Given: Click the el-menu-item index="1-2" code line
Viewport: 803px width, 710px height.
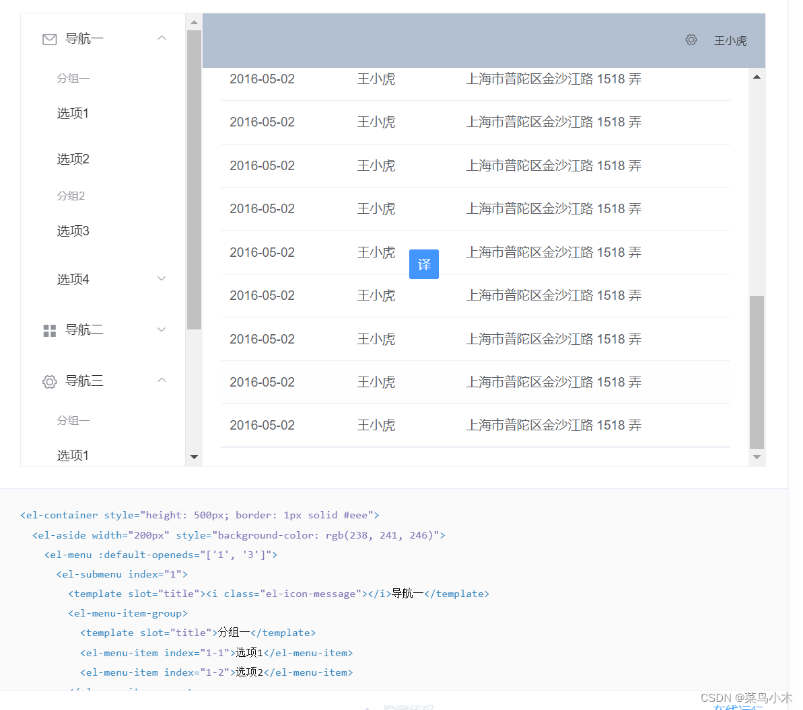Looking at the screenshot, I should [x=217, y=672].
